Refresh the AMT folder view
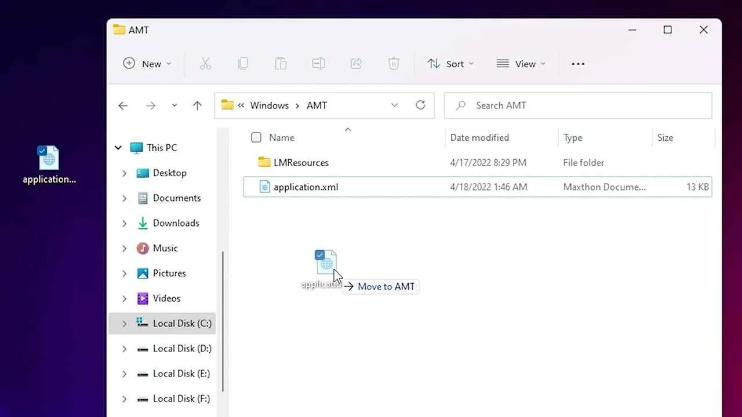 (x=421, y=105)
